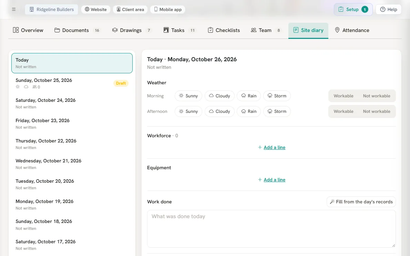This screenshot has height=256, width=410.
Task: Mark morning as Workable
Action: (343, 96)
